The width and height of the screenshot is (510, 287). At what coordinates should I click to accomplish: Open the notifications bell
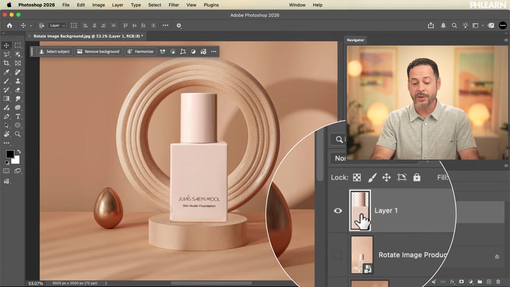tap(443, 25)
